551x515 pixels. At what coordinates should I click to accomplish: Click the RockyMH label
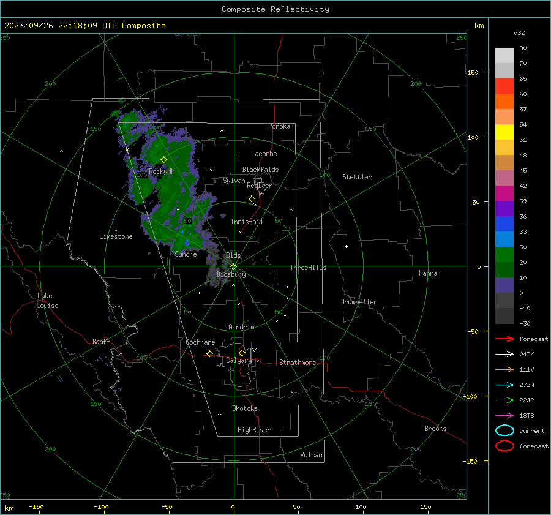click(162, 171)
